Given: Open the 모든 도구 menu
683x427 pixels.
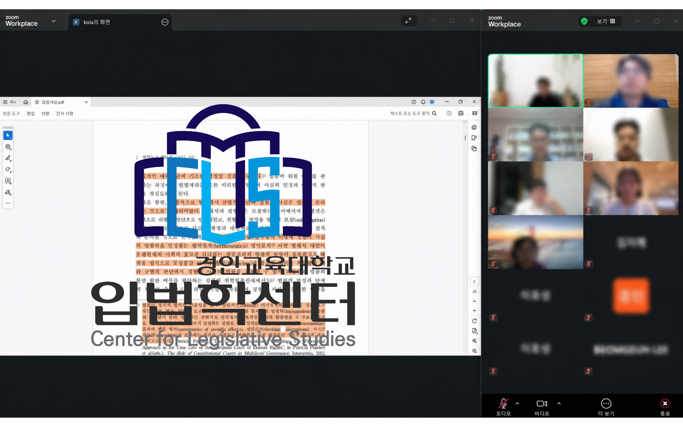Looking at the screenshot, I should (x=11, y=114).
